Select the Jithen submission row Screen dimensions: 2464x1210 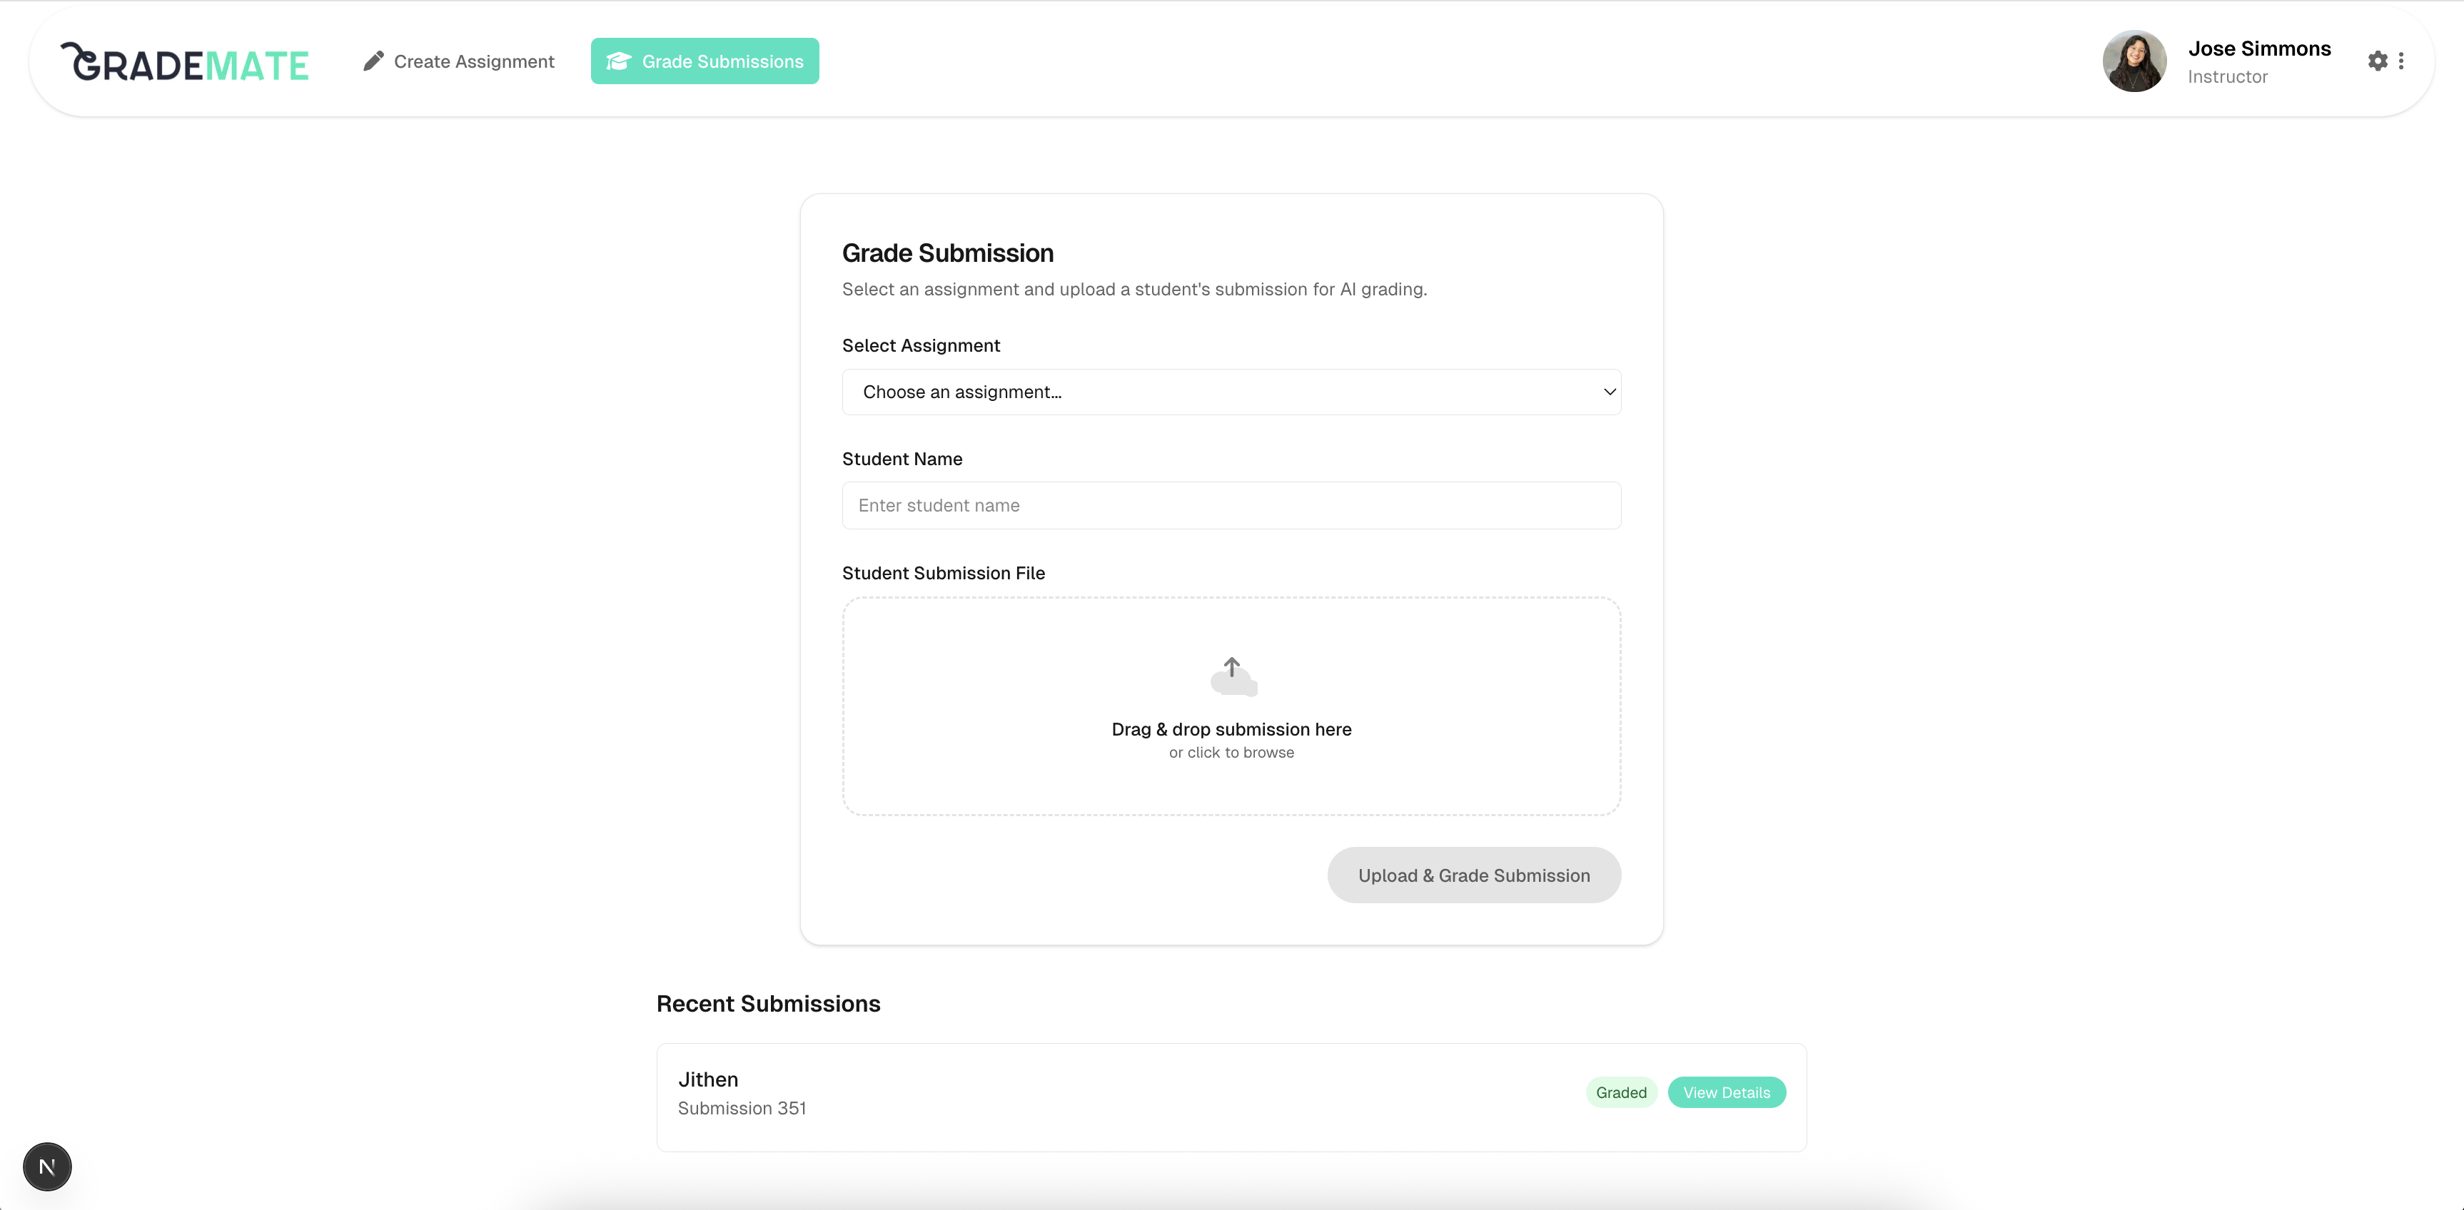click(1100, 1097)
